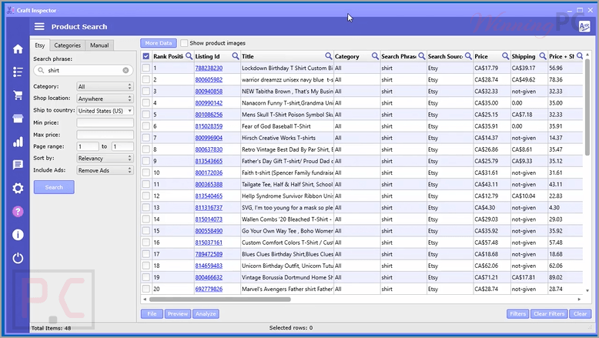The height and width of the screenshot is (338, 599).
Task: Click the vertical scrollbar thumb of the table
Action: [587, 107]
